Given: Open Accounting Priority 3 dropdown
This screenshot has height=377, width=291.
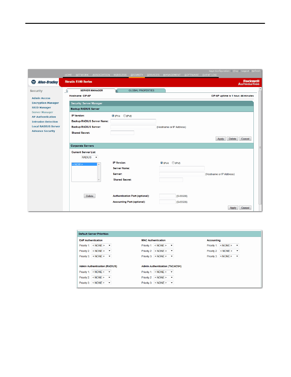Looking at the screenshot, I should [x=229, y=256].
